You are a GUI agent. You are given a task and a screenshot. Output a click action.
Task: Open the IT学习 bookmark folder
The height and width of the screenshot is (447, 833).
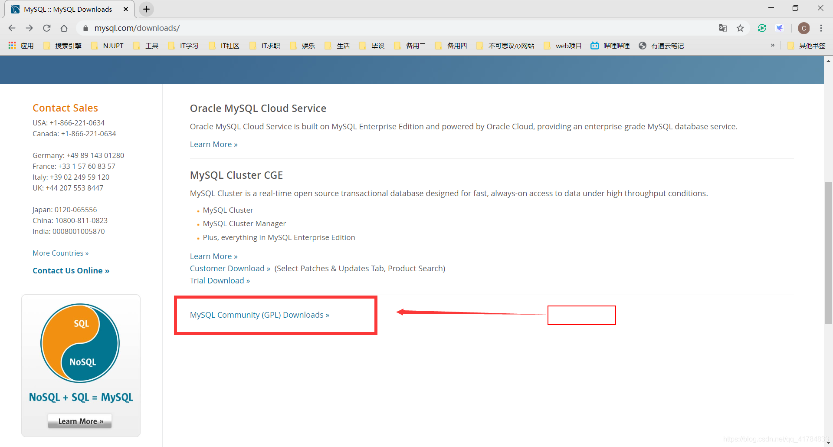tap(184, 46)
